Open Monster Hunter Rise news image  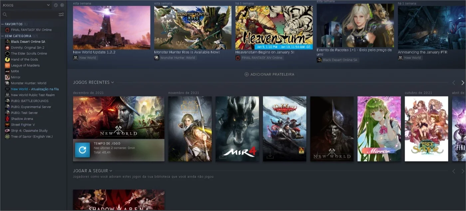[x=193, y=28]
